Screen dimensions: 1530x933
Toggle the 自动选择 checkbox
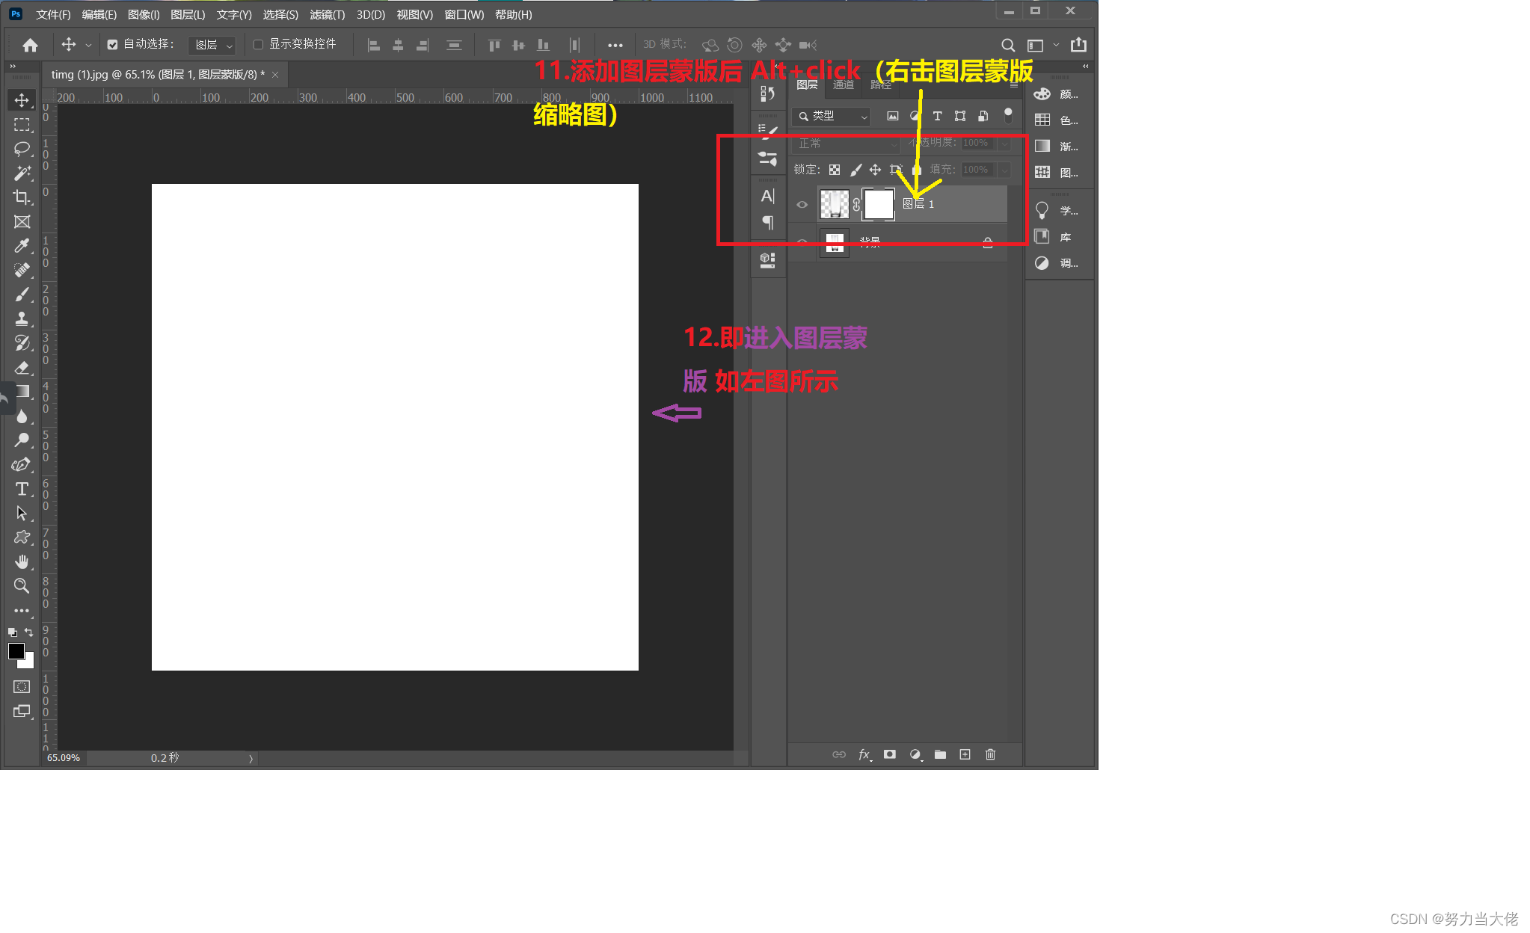[112, 45]
